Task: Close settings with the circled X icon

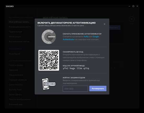Action: click(x=132, y=19)
